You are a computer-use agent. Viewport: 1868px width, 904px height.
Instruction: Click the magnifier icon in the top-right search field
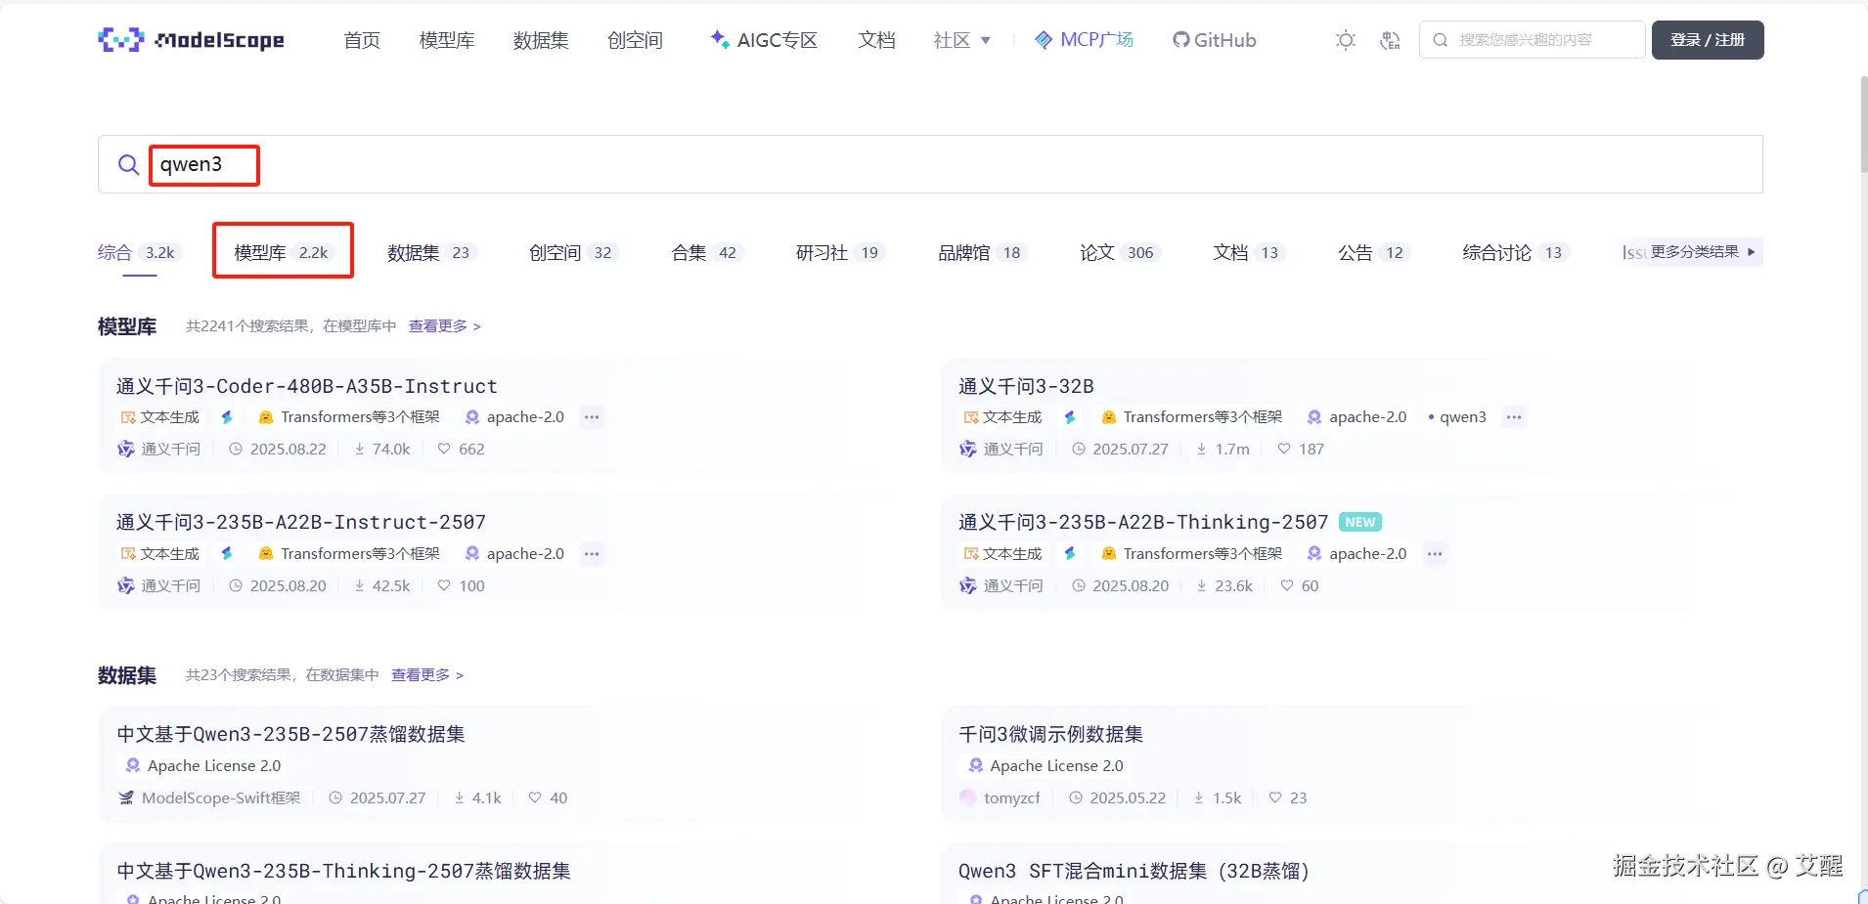[1443, 40]
